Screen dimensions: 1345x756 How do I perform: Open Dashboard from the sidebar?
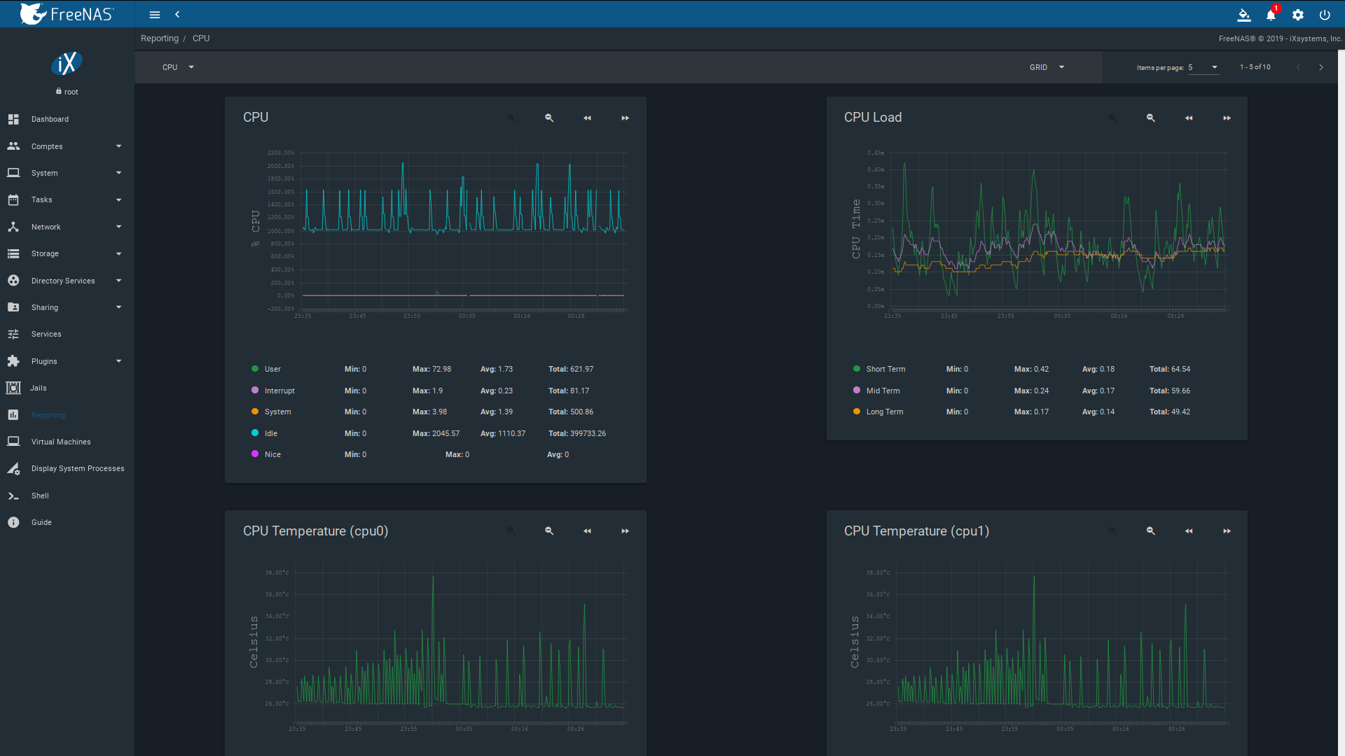click(50, 119)
